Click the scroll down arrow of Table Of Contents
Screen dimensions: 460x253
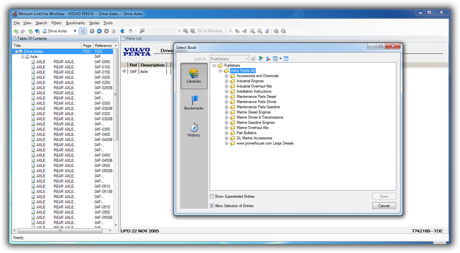[116, 225]
